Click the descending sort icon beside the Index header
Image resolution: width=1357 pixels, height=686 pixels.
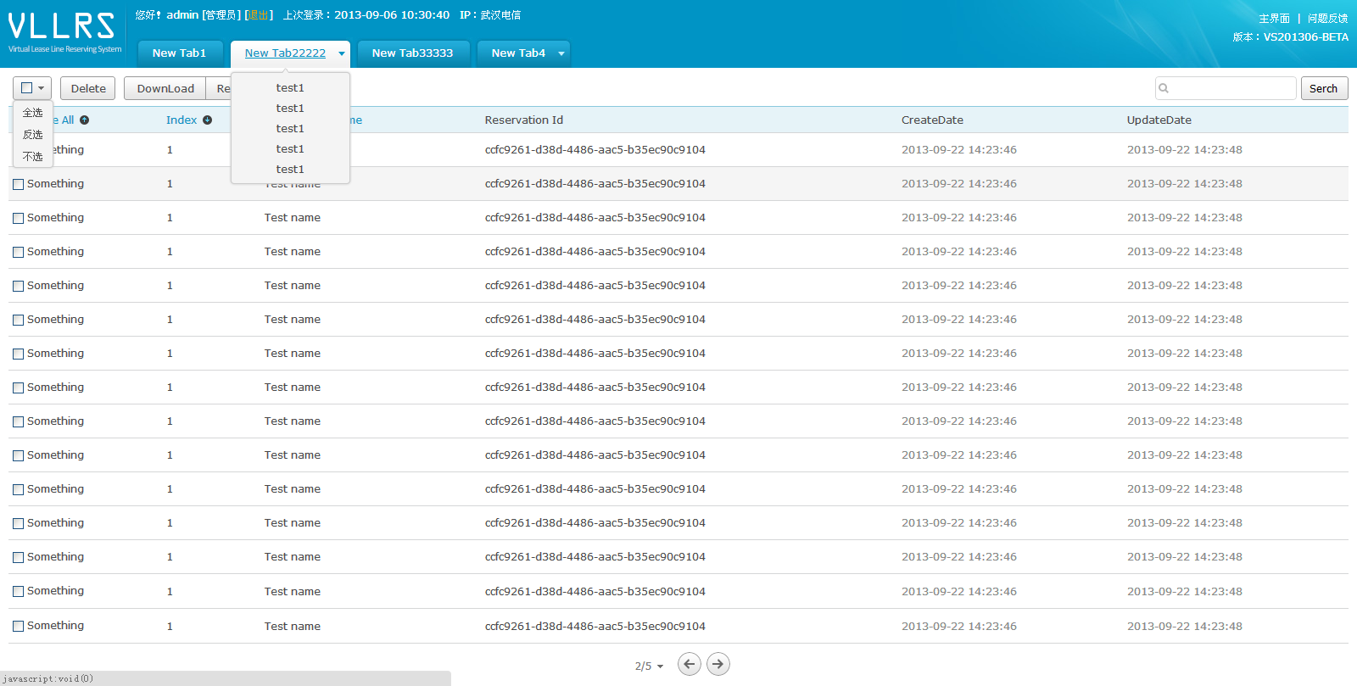point(207,120)
